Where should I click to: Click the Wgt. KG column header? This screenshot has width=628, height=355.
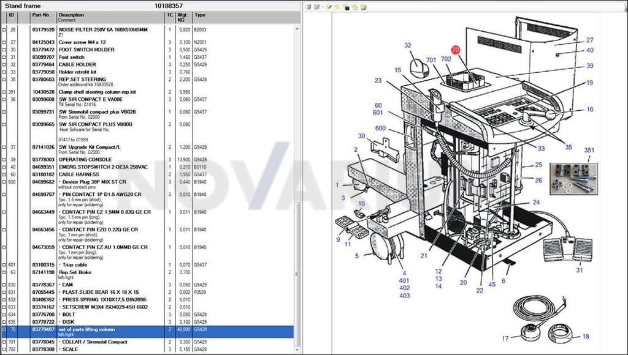click(x=183, y=17)
